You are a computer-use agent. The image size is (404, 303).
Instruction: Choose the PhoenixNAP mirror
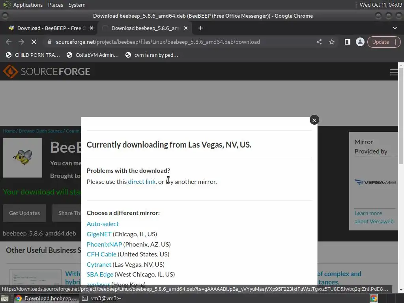(104, 244)
